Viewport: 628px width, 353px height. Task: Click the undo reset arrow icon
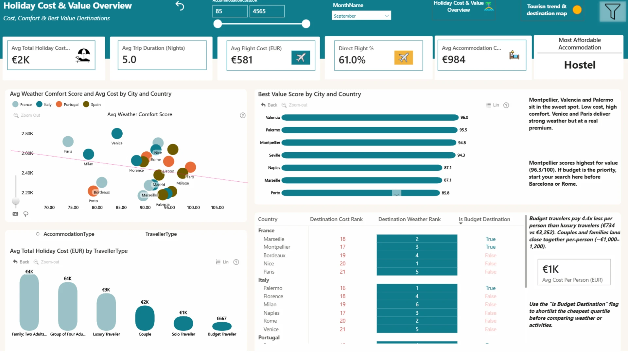pyautogui.click(x=180, y=6)
